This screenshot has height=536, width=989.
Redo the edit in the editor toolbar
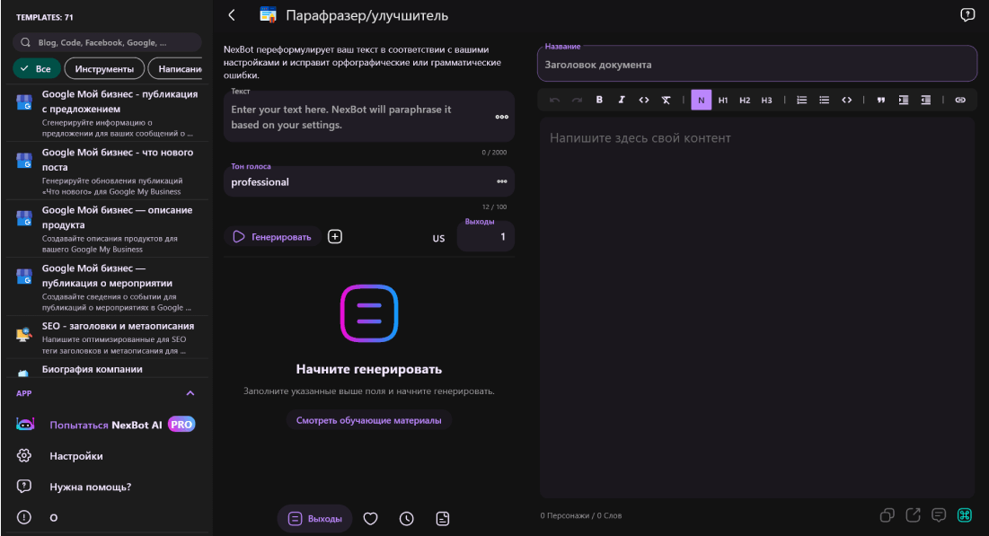tap(577, 100)
